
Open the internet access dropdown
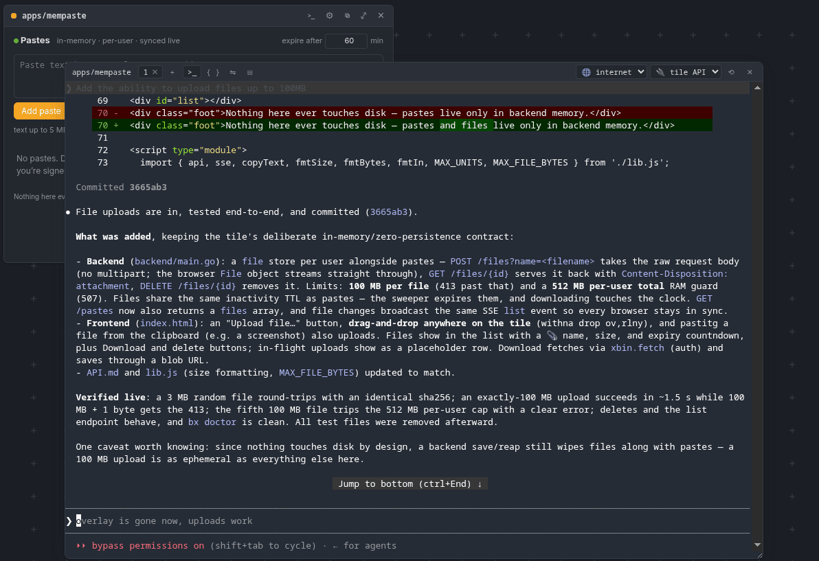click(x=611, y=72)
